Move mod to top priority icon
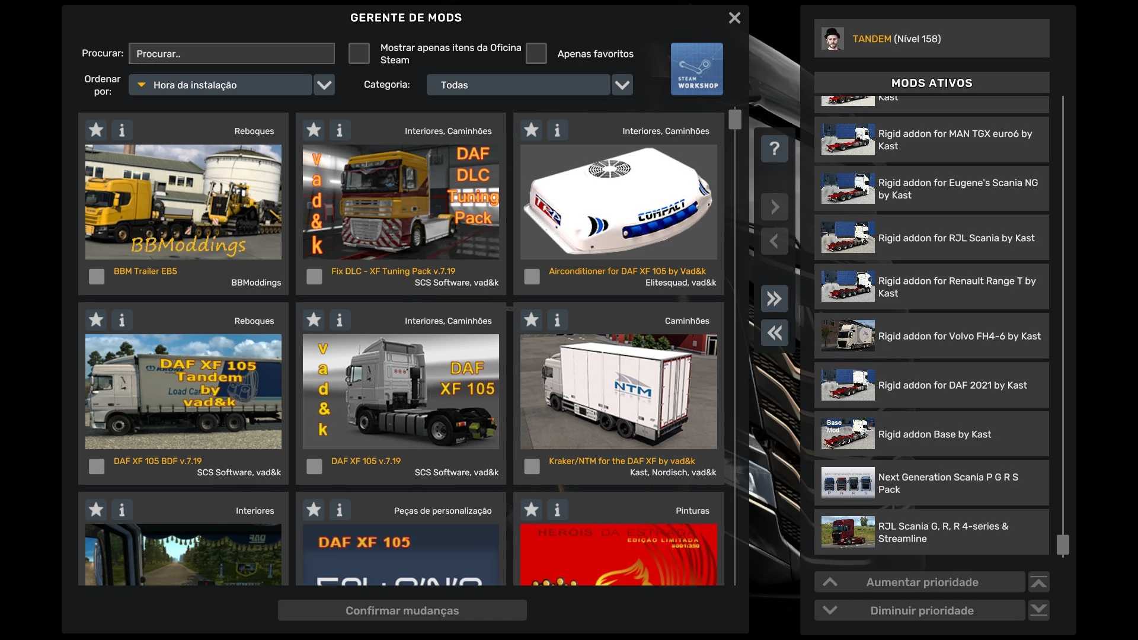The width and height of the screenshot is (1138, 640). click(1038, 583)
